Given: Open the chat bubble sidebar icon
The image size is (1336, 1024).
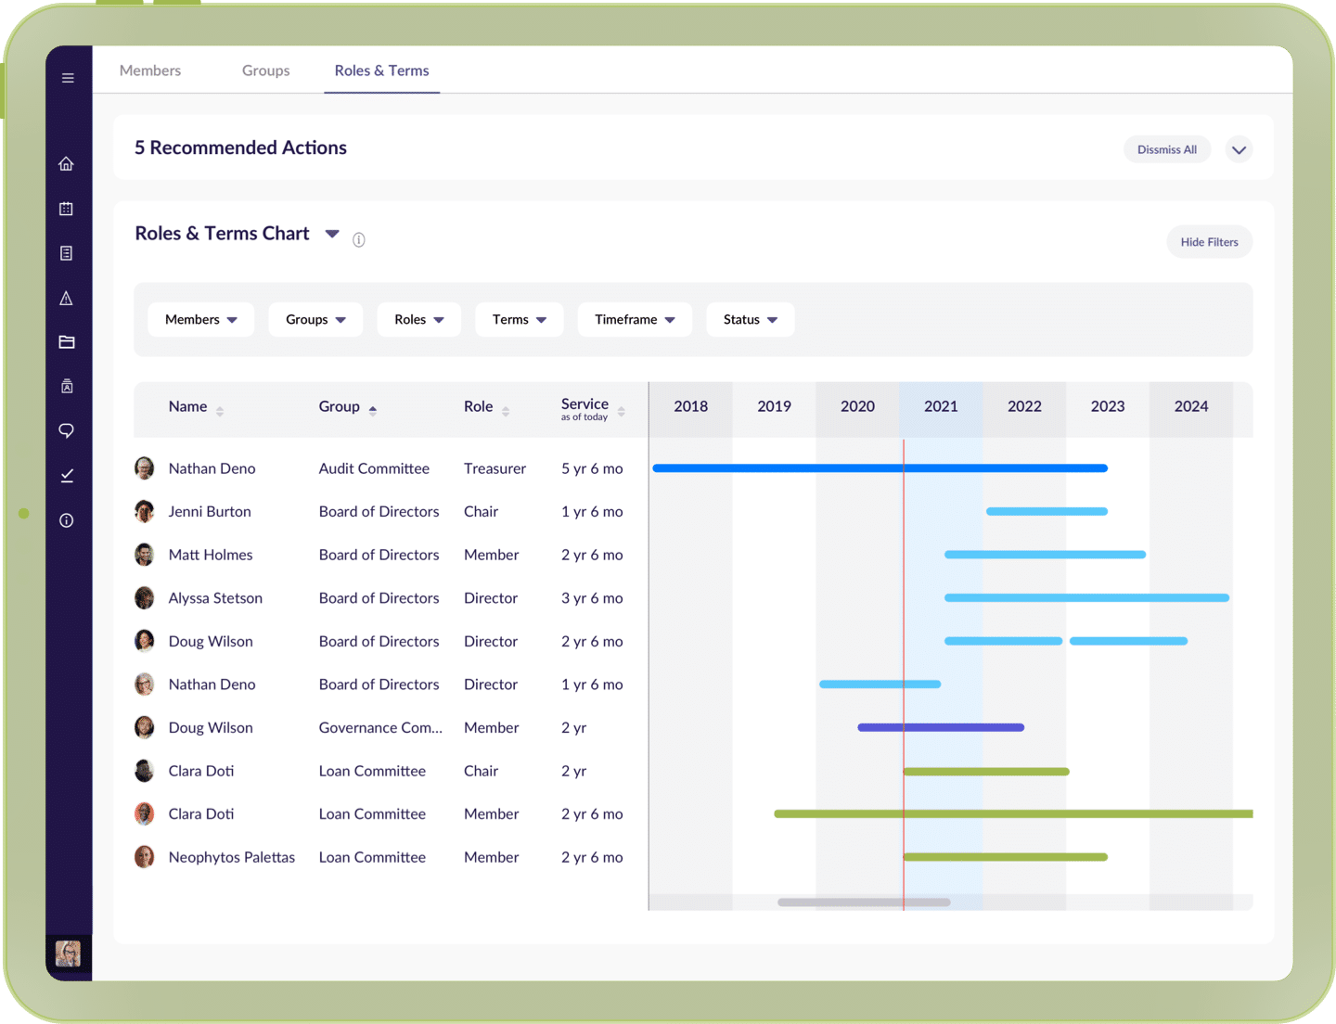Looking at the screenshot, I should (67, 430).
